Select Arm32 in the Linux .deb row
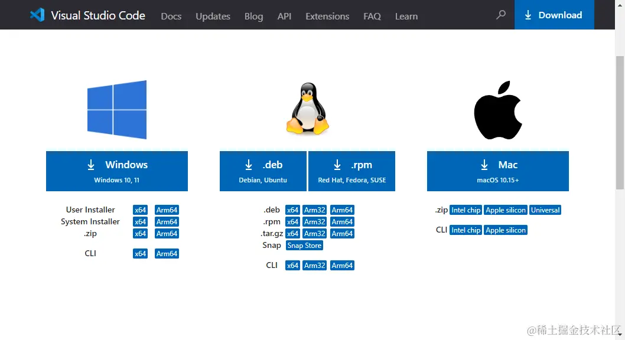 (314, 210)
